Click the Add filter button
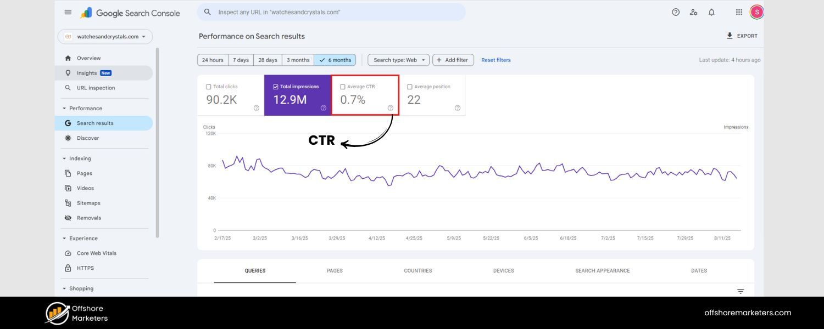824x329 pixels. (453, 60)
